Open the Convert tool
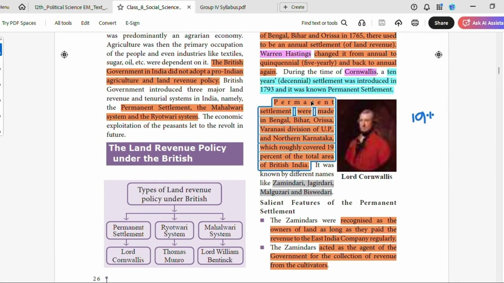Viewport: 504px width, 283px height. click(x=107, y=23)
